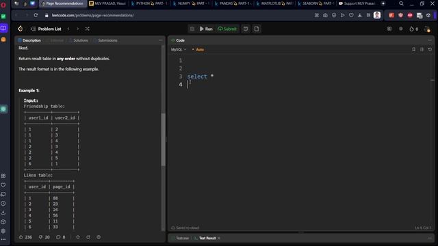Reset code to default icon
Image resolution: width=438 pixels, height=246 pixels.
[430, 49]
